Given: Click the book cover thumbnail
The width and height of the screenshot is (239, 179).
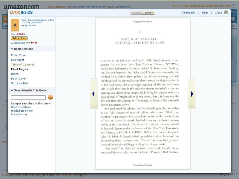Looking at the screenshot, I should coord(15,25).
